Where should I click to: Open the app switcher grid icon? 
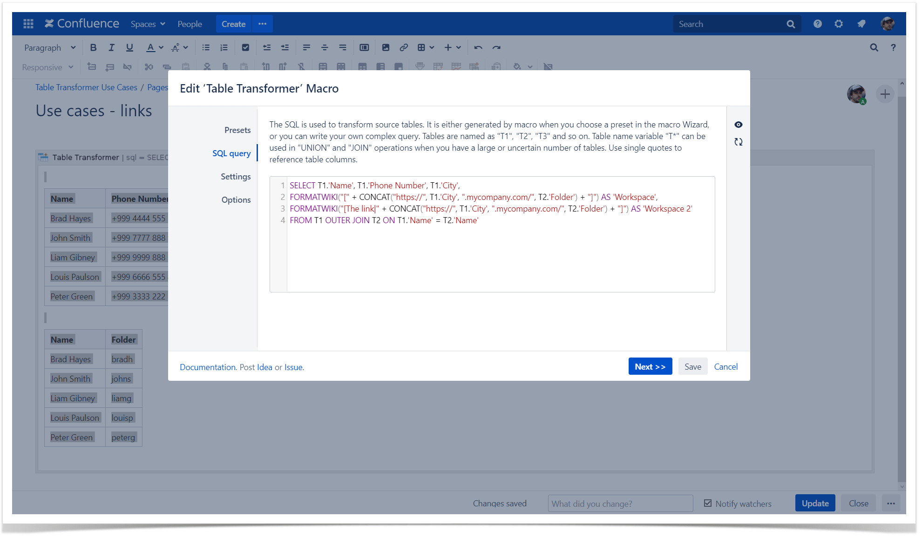pos(28,24)
